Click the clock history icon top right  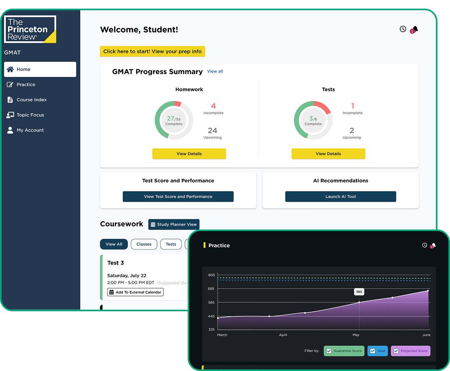click(x=402, y=29)
